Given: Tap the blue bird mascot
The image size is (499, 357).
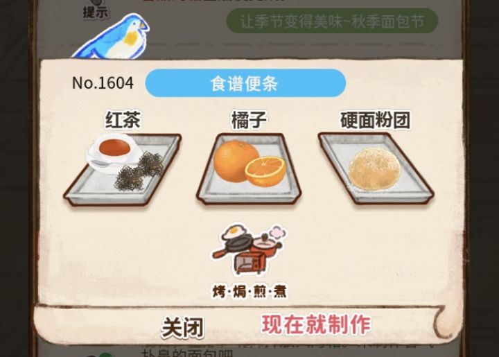Looking at the screenshot, I should tap(112, 37).
